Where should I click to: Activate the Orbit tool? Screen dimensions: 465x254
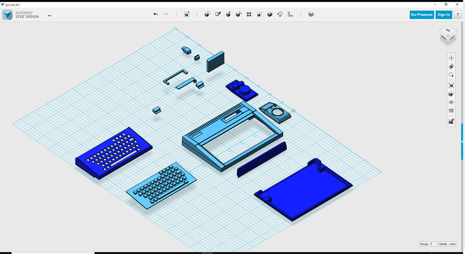[x=451, y=66]
